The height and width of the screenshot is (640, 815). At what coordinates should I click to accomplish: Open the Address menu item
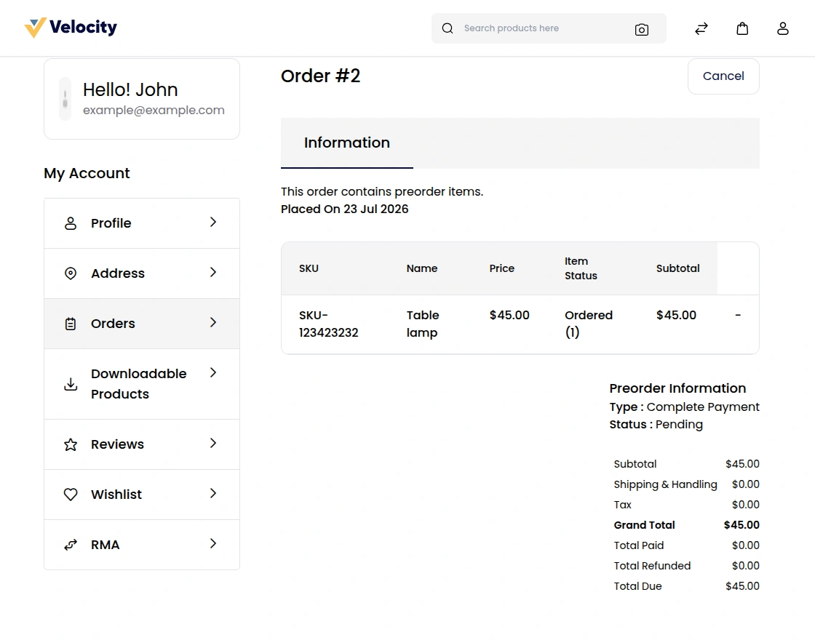[142, 273]
